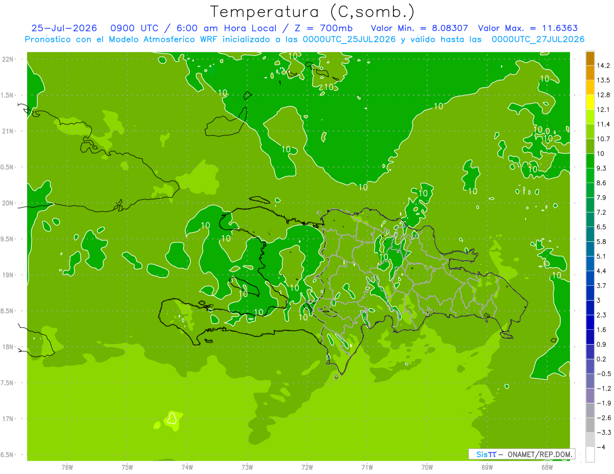Viewport: 614px width, 474px height.
Task: Click the "5.8" value on the color scale
Action: coord(602,241)
